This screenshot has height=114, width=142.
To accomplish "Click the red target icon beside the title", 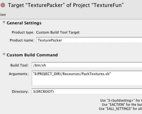I will [3, 5].
